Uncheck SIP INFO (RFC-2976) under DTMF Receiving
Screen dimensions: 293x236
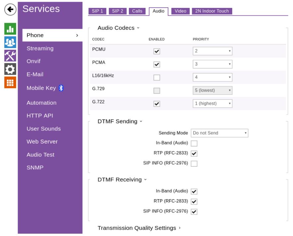point(194,211)
